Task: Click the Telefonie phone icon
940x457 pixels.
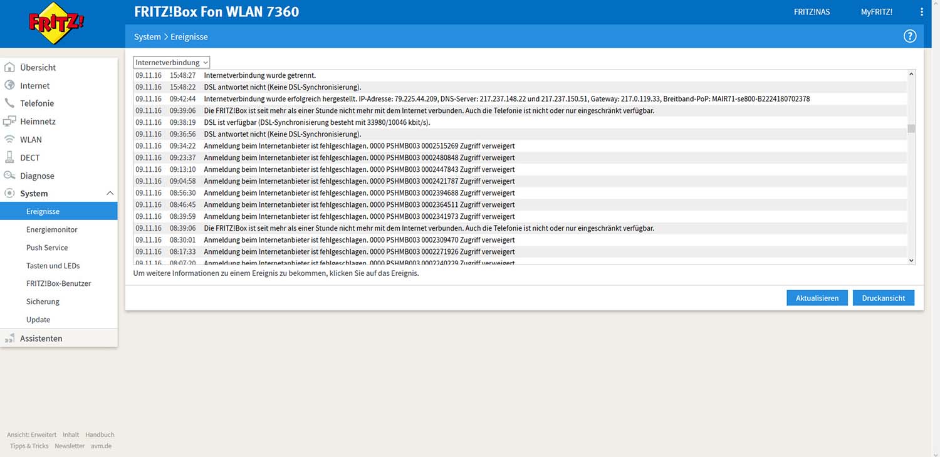Action: point(9,103)
